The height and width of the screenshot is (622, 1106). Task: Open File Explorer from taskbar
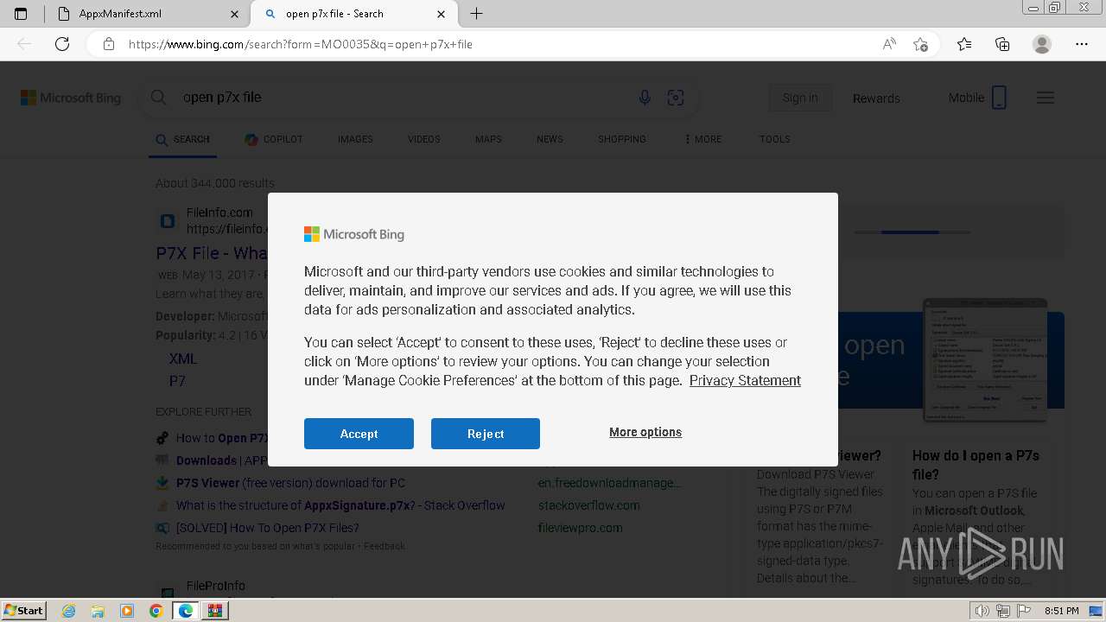(98, 611)
